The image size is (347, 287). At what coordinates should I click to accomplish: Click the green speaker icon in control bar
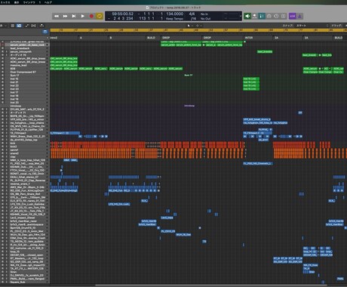[x=247, y=16]
